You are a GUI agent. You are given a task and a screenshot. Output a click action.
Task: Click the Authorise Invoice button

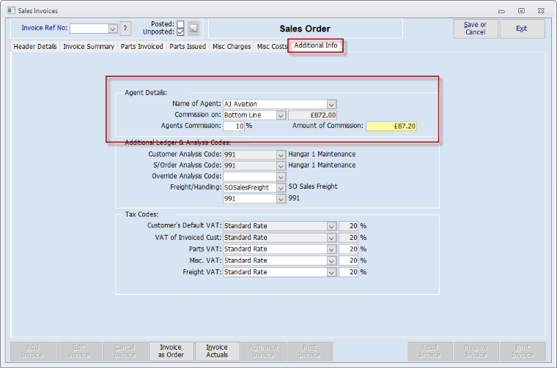click(x=263, y=351)
